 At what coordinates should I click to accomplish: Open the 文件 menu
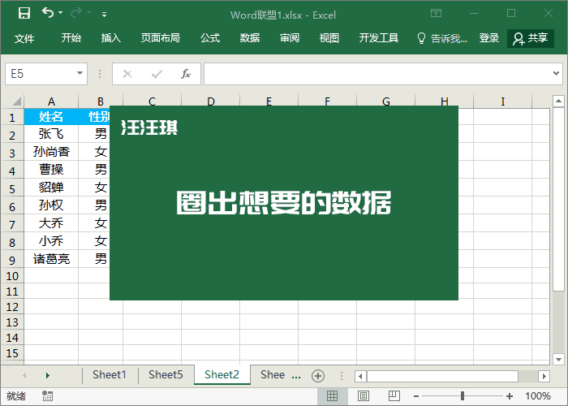click(24, 38)
